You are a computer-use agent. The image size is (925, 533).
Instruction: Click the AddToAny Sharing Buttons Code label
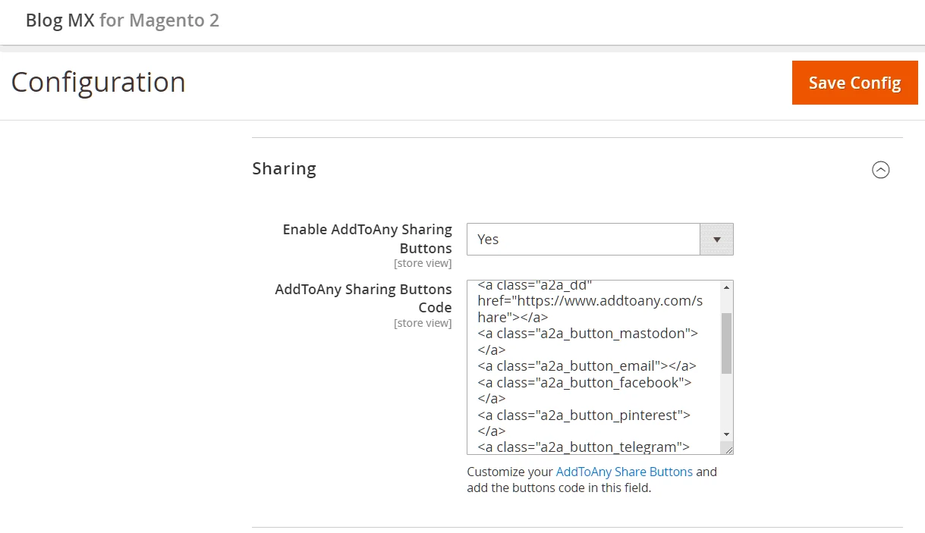[x=363, y=298]
